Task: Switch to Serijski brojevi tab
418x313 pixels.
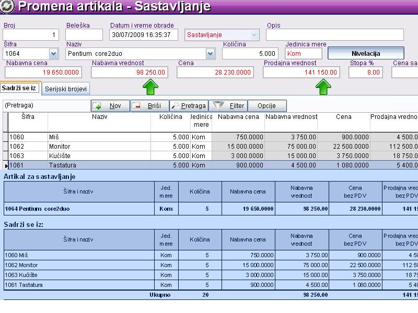Action: click(66, 89)
